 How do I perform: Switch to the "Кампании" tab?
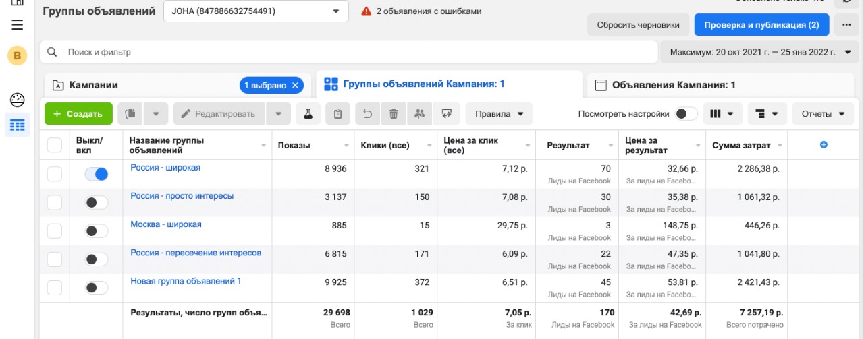pos(94,85)
